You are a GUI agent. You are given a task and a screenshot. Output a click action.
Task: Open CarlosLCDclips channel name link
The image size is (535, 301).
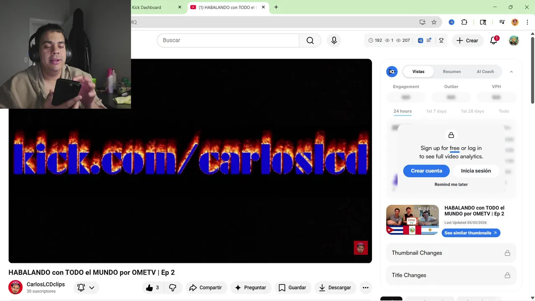pos(46,284)
